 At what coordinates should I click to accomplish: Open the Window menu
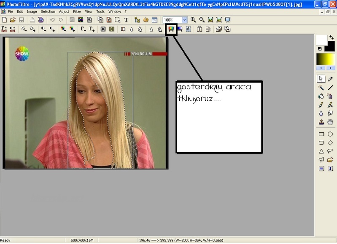pos(115,12)
